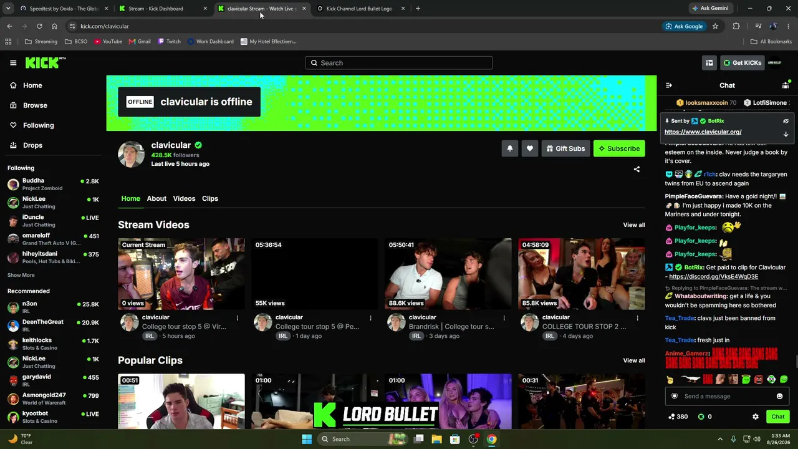Open the Chrome tab search dropdown

point(9,8)
